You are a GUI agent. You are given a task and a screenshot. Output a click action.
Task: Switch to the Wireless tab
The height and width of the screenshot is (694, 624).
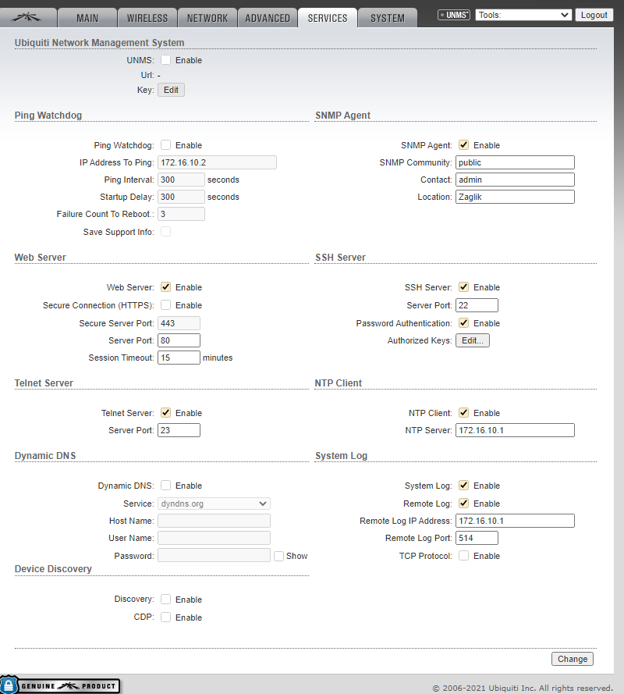pyautogui.click(x=147, y=18)
